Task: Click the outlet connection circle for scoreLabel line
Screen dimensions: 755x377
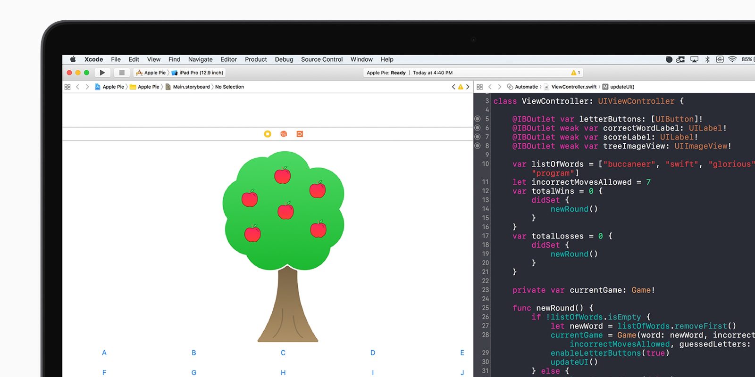Action: pos(478,137)
